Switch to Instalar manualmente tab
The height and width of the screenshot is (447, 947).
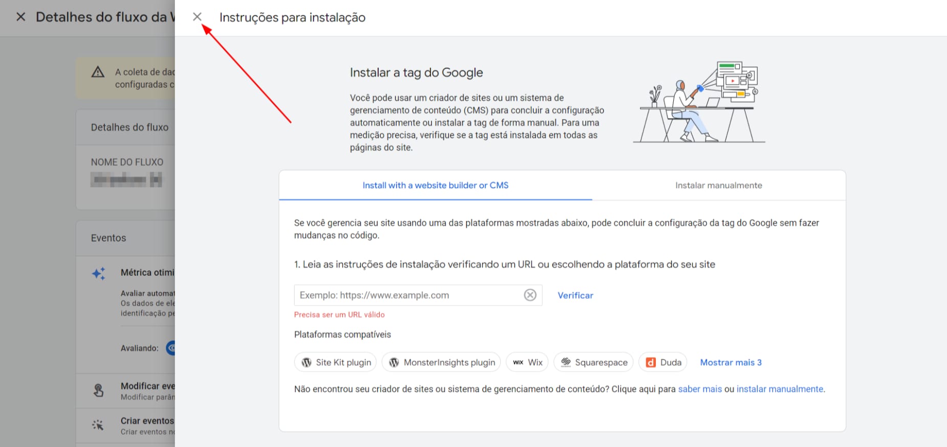coord(718,185)
